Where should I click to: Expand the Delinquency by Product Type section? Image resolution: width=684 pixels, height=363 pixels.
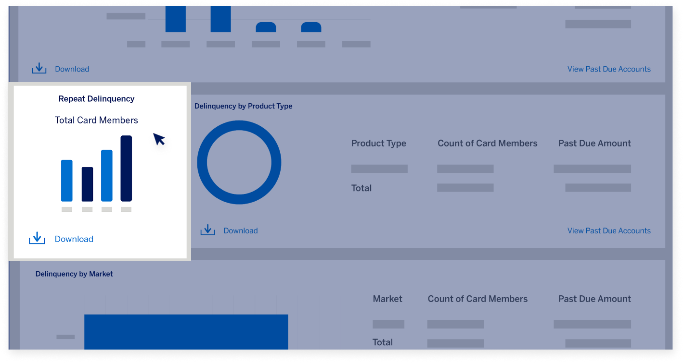coord(243,106)
